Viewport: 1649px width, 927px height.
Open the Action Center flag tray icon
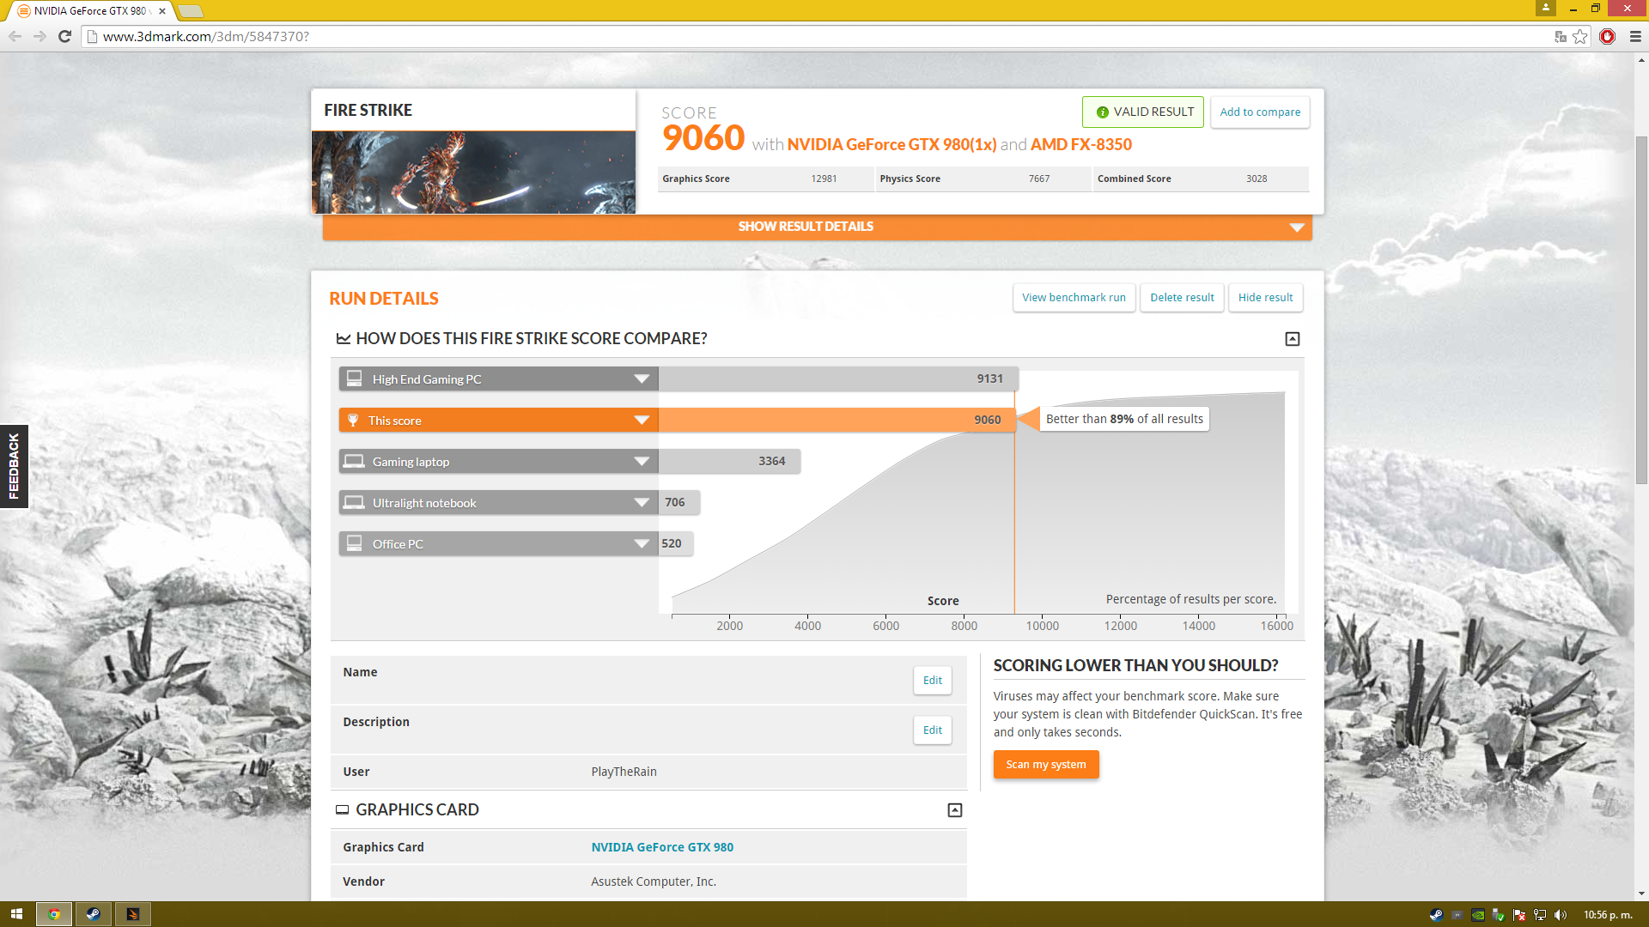1519,915
